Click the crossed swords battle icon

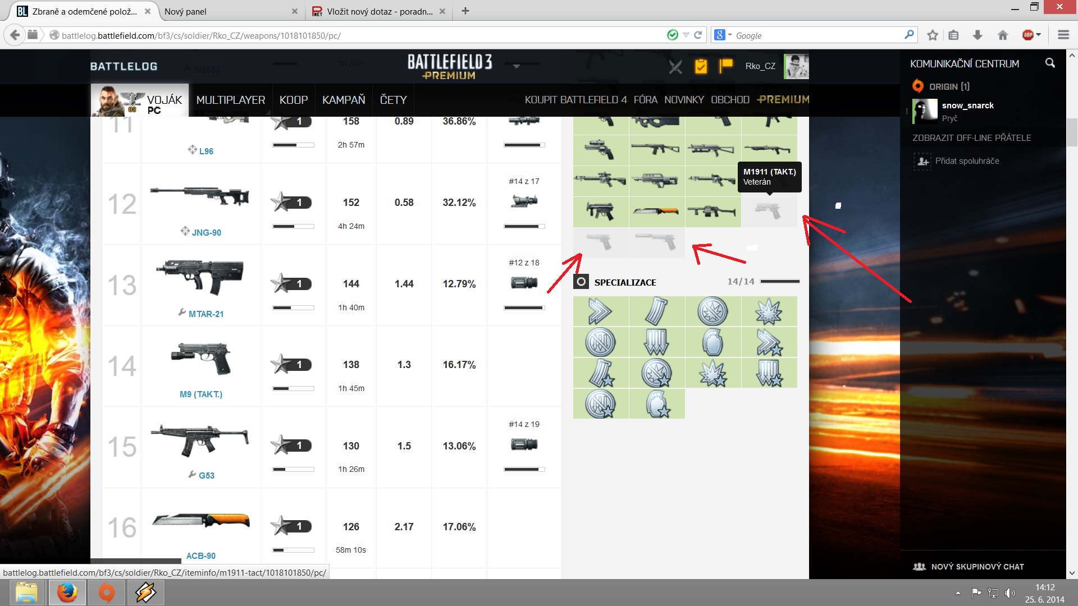(x=675, y=67)
